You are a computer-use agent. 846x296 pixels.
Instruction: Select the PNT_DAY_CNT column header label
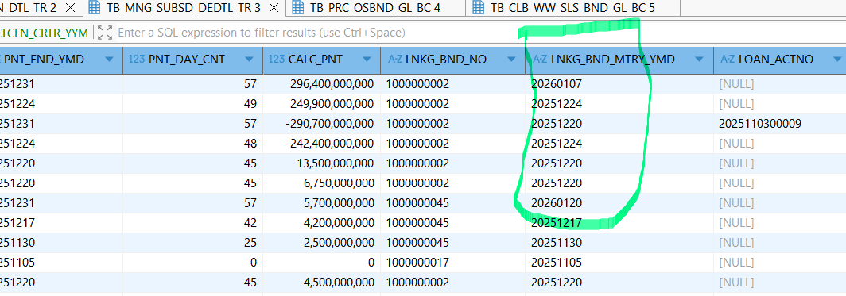point(186,60)
